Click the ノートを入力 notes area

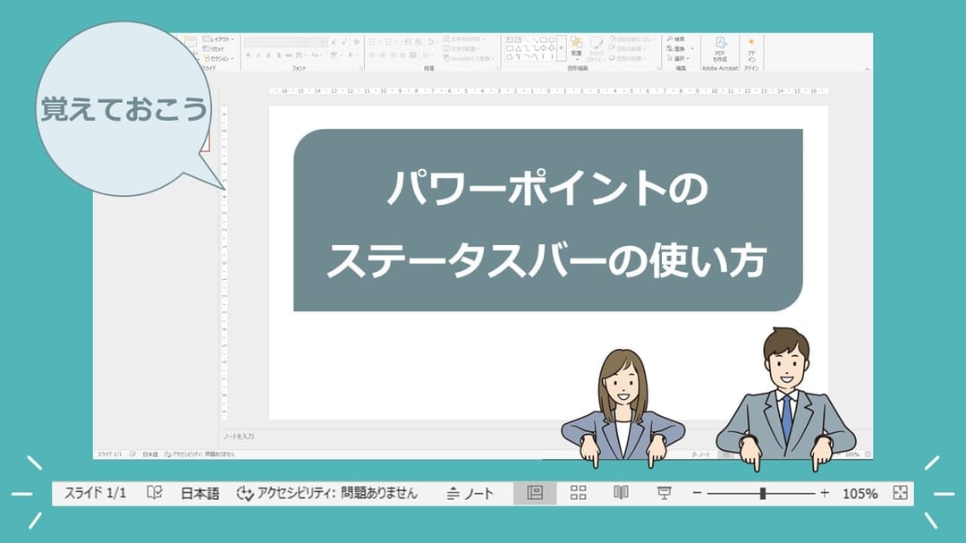click(x=241, y=436)
